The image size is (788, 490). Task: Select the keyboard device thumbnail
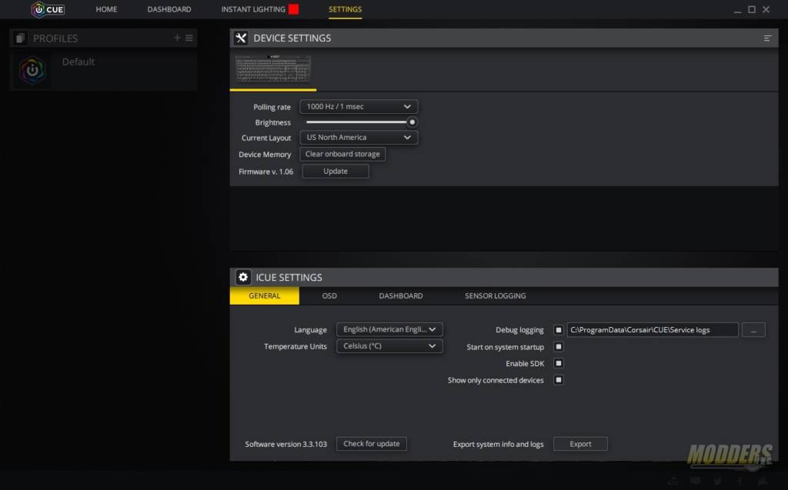click(273, 69)
